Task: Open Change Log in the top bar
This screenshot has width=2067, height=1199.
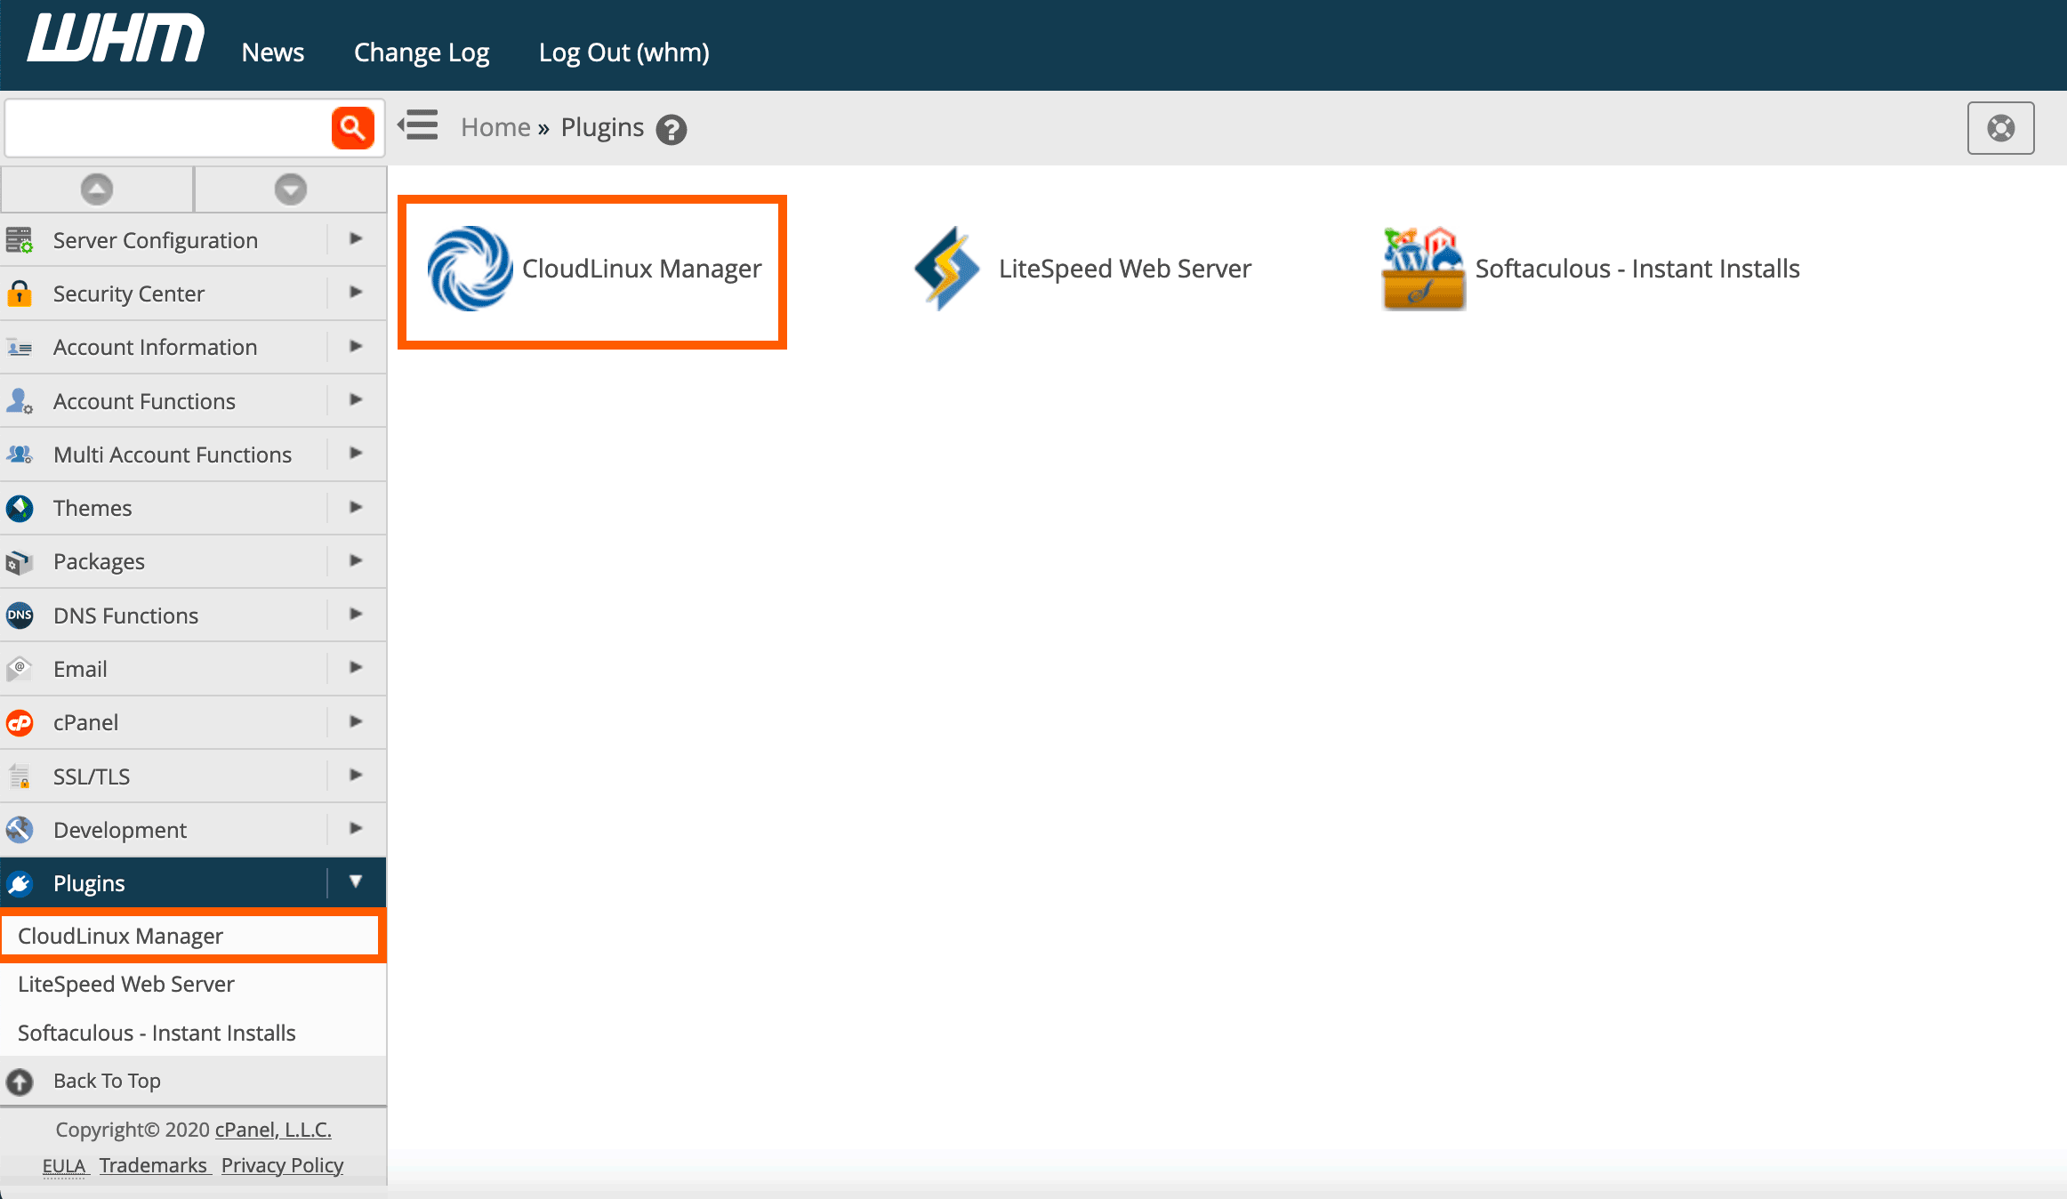Action: coord(422,52)
